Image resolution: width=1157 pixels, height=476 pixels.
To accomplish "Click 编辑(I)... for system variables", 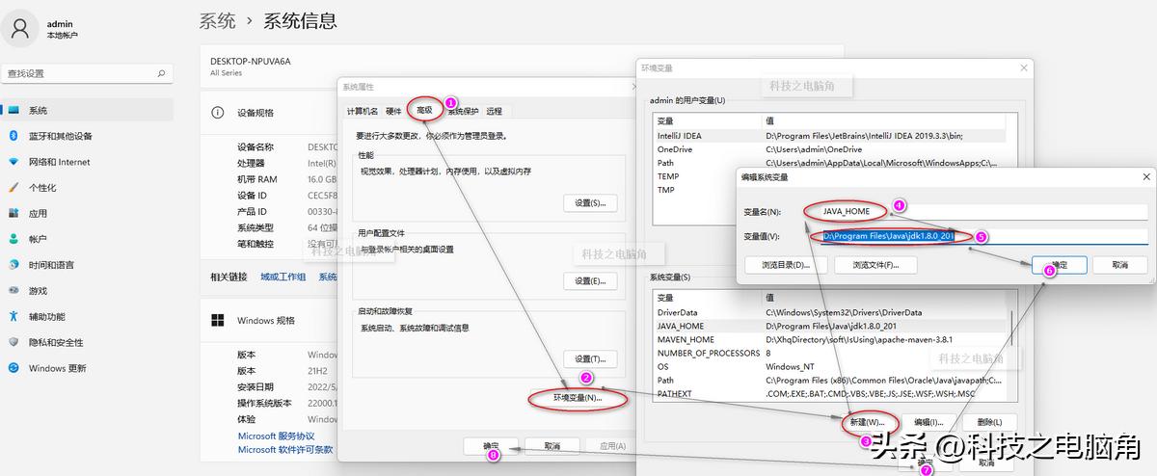I will pos(928,422).
